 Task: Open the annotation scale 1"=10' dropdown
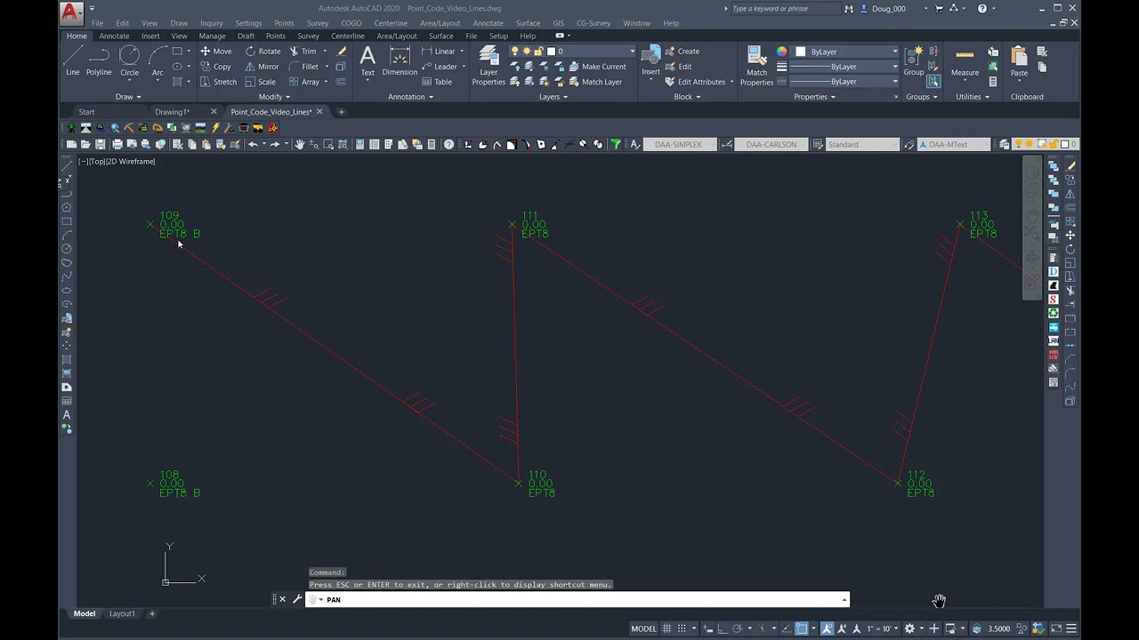(883, 628)
